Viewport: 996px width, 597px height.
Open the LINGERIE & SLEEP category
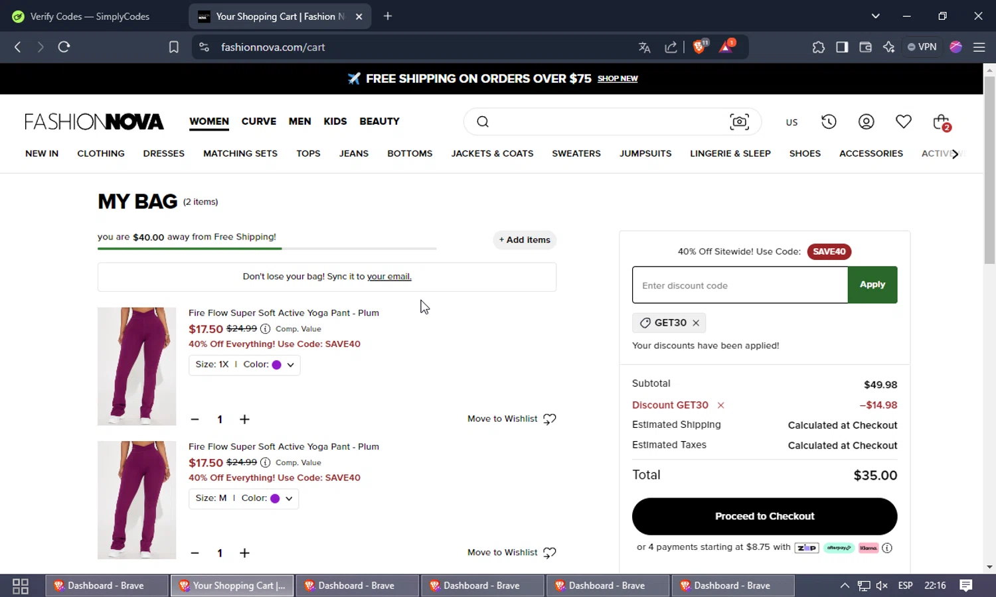[x=730, y=153]
